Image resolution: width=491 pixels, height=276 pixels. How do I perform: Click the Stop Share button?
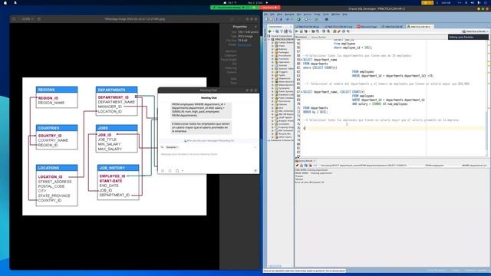point(269,8)
